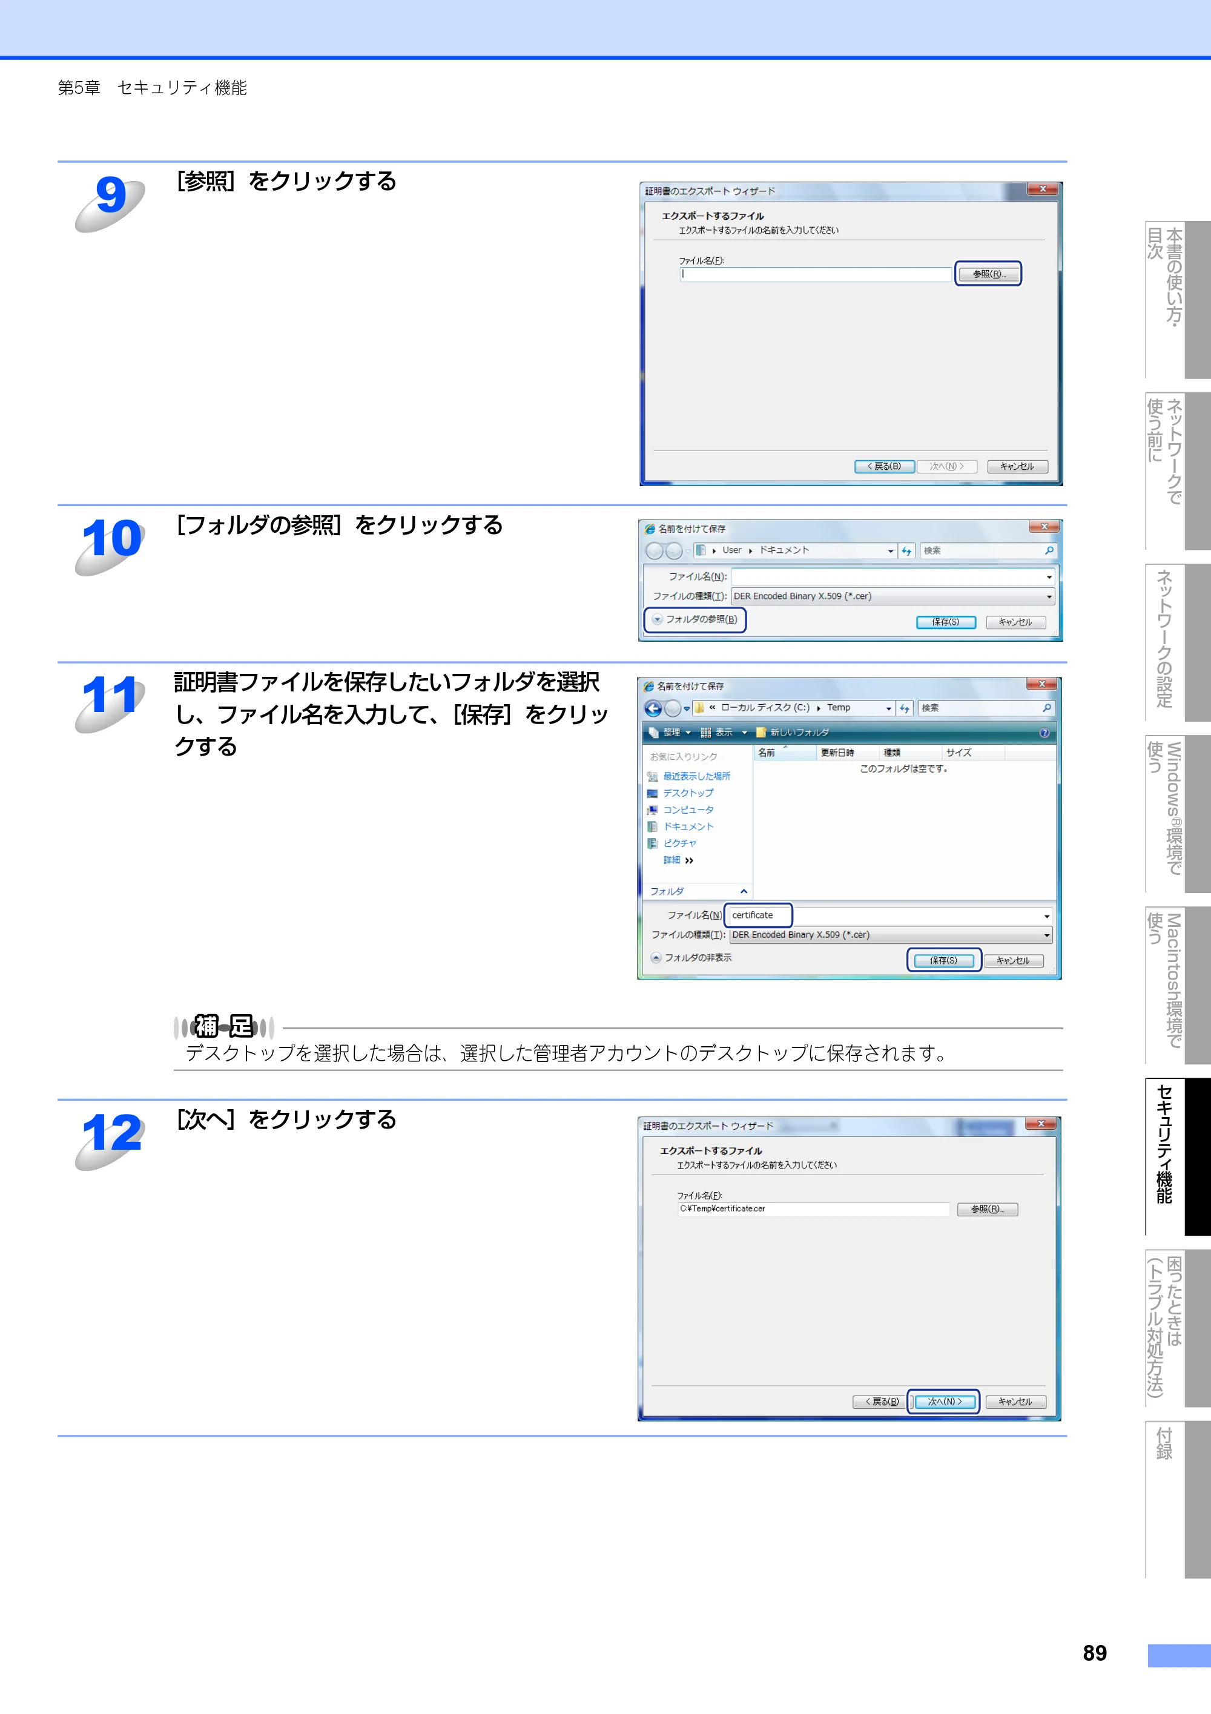This screenshot has width=1211, height=1714.
Task: Click the documents icon in the User address bar
Action: click(701, 550)
